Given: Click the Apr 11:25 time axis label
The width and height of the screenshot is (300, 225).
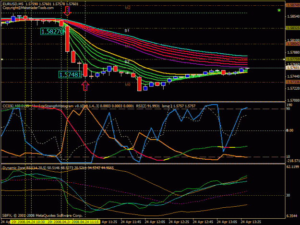Looking at the screenshot, I should coord(109,222).
